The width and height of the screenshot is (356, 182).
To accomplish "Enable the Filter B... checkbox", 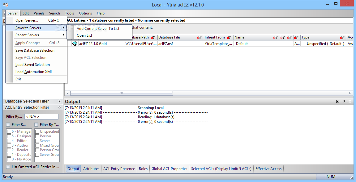I will (8, 125).
